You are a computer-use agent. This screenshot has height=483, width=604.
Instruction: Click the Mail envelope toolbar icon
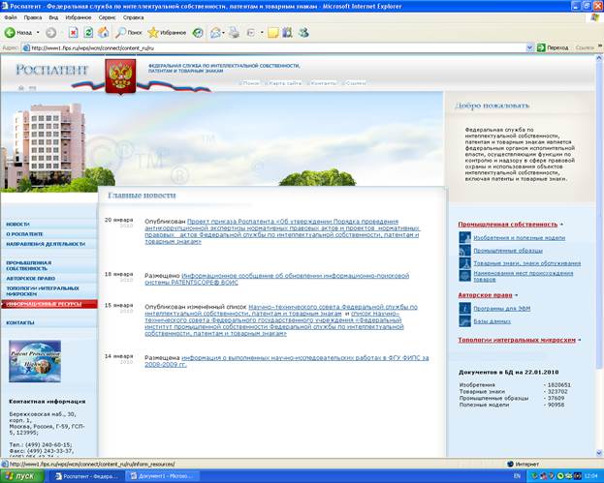coord(215,33)
